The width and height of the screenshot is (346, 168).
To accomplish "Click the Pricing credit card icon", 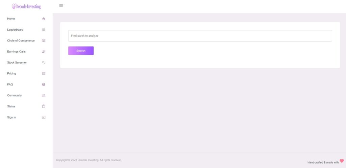I will point(44,73).
